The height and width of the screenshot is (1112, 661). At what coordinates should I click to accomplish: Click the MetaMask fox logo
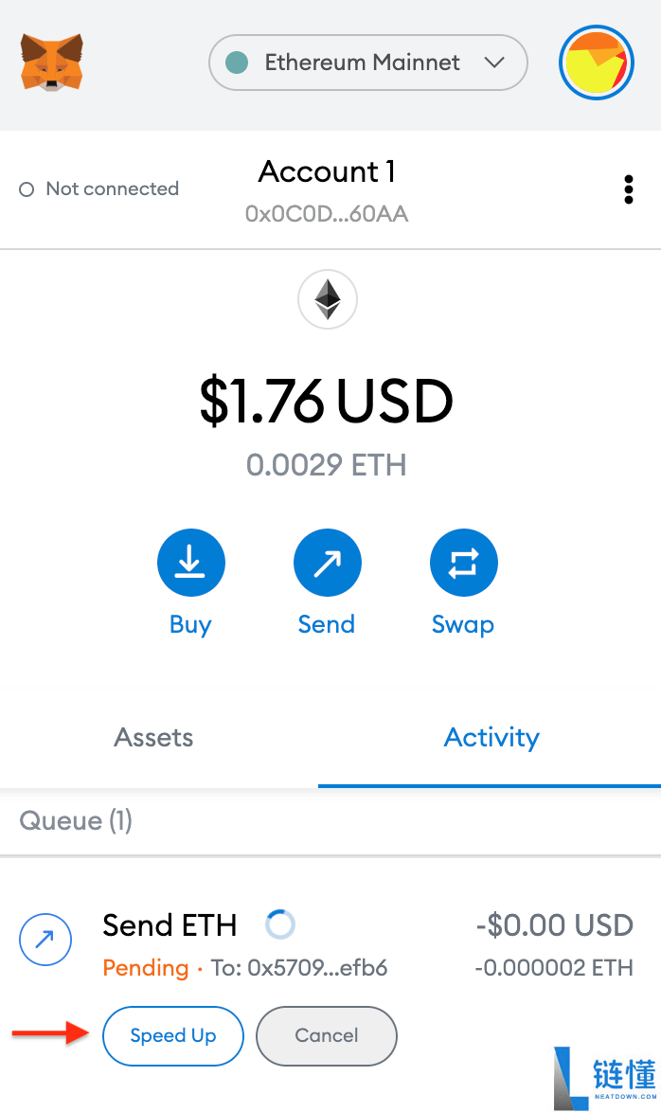coord(51,63)
